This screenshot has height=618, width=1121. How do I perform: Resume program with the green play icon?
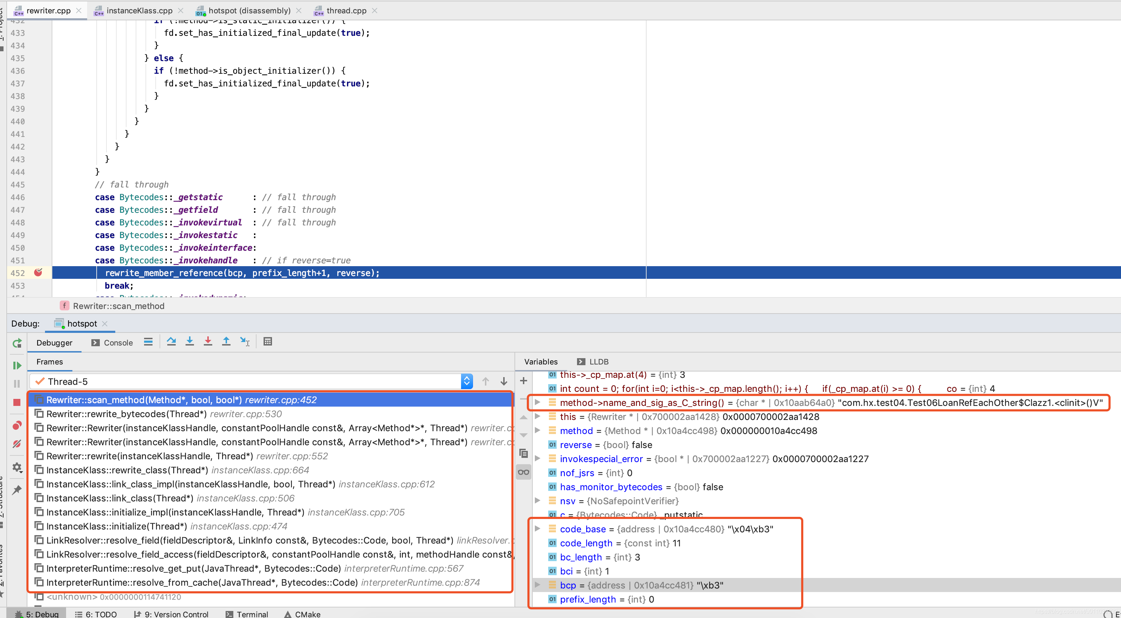coord(17,366)
